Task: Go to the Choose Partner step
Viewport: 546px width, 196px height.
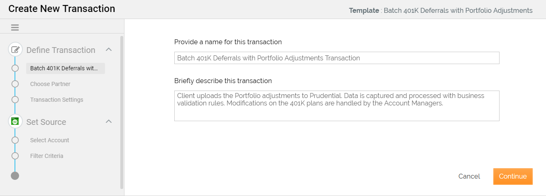Action: pos(50,84)
